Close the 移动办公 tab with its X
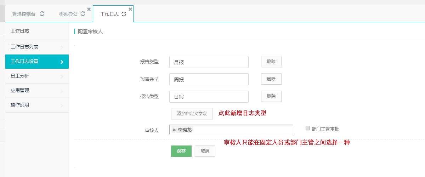 89,9
